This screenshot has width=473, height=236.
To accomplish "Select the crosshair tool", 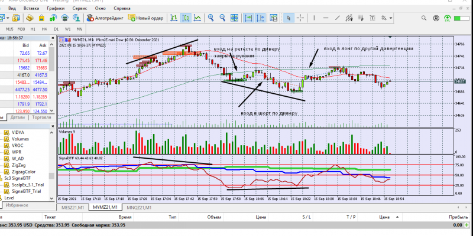I will coord(300,18).
